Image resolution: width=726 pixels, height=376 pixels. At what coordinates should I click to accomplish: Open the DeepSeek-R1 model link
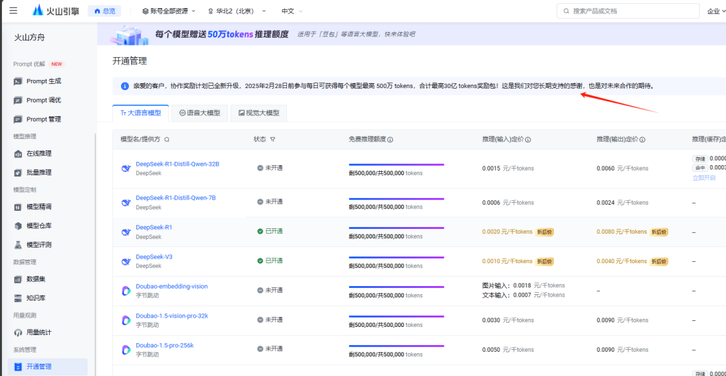154,228
